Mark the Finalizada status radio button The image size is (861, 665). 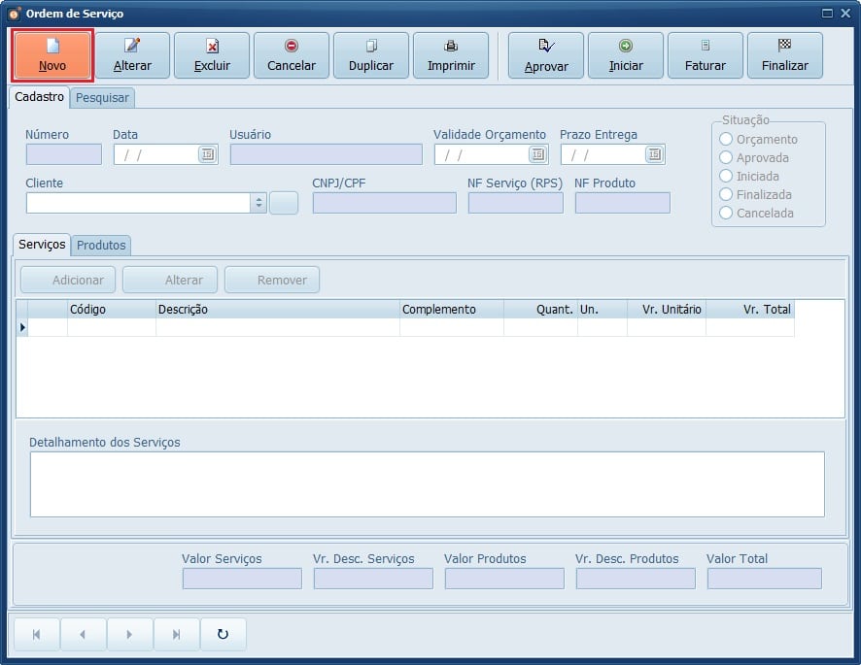[726, 195]
